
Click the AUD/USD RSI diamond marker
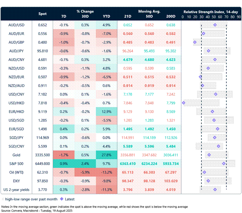click(215, 25)
